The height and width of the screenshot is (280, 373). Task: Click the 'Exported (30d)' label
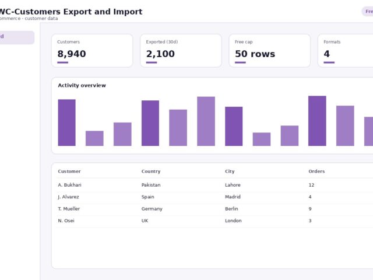[162, 42]
